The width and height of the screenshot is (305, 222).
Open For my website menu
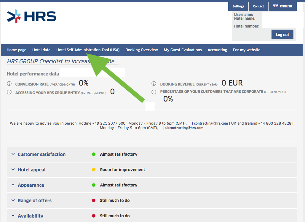(x=247, y=50)
